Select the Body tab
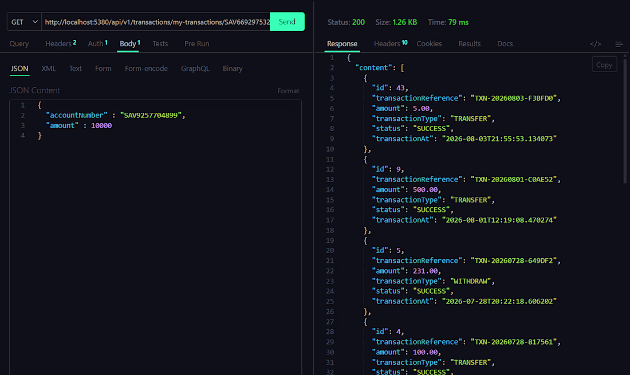 (130, 44)
